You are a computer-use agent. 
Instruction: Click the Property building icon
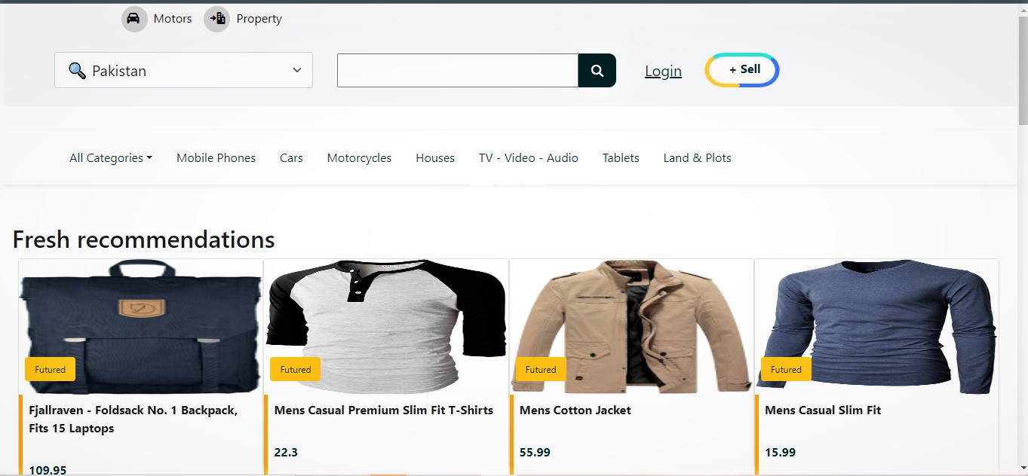[216, 19]
